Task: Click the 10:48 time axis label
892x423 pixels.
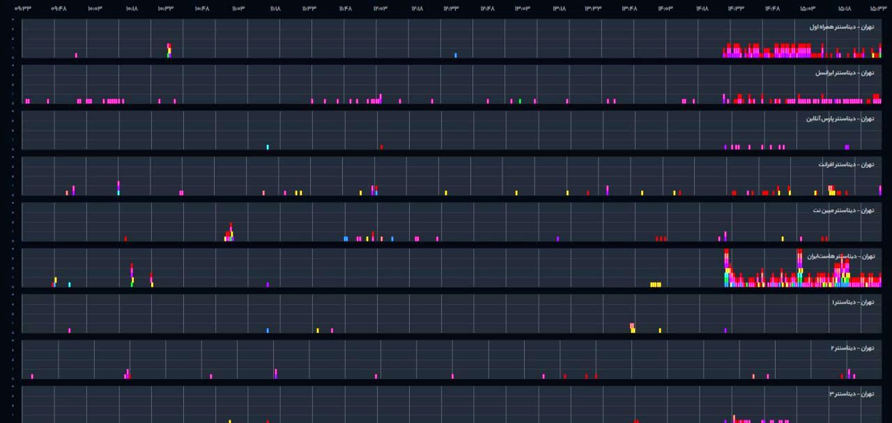Action: tap(201, 8)
